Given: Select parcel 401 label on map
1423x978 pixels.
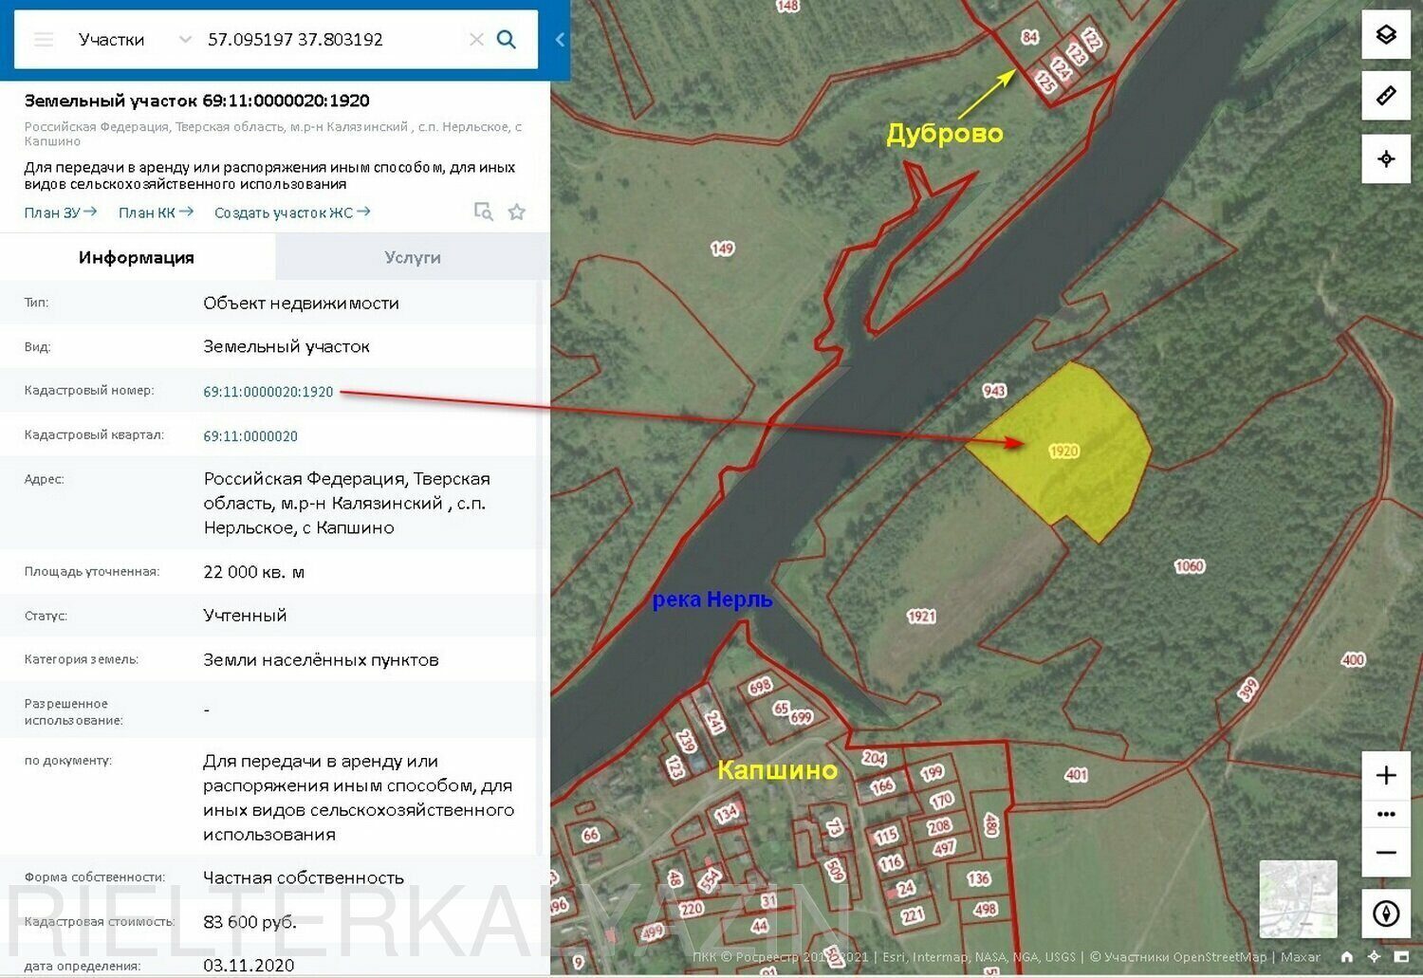Looking at the screenshot, I should [1076, 775].
